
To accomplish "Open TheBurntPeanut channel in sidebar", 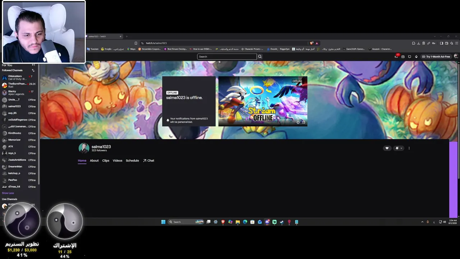I will click(19, 85).
